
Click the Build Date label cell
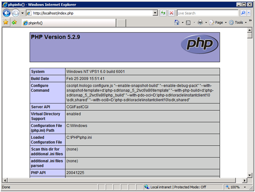[48, 79]
